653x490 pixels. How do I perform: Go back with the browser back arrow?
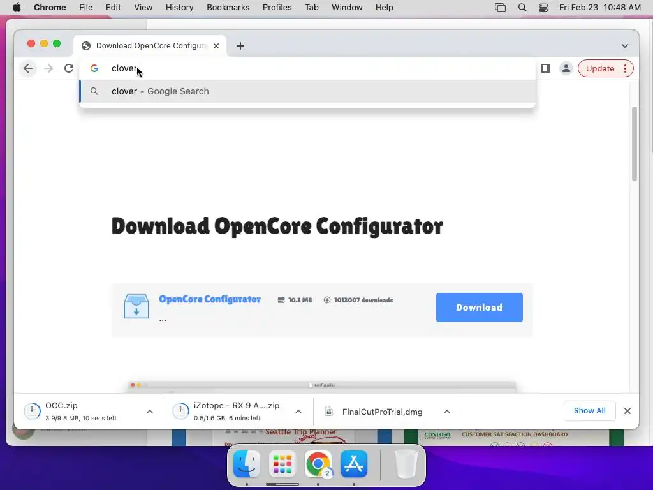pos(28,68)
